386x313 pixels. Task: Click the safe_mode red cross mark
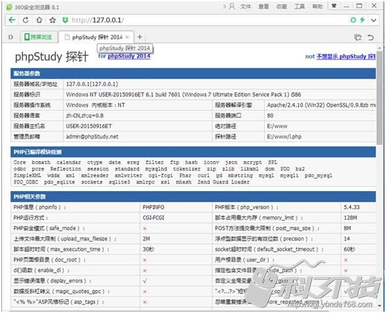145,229
